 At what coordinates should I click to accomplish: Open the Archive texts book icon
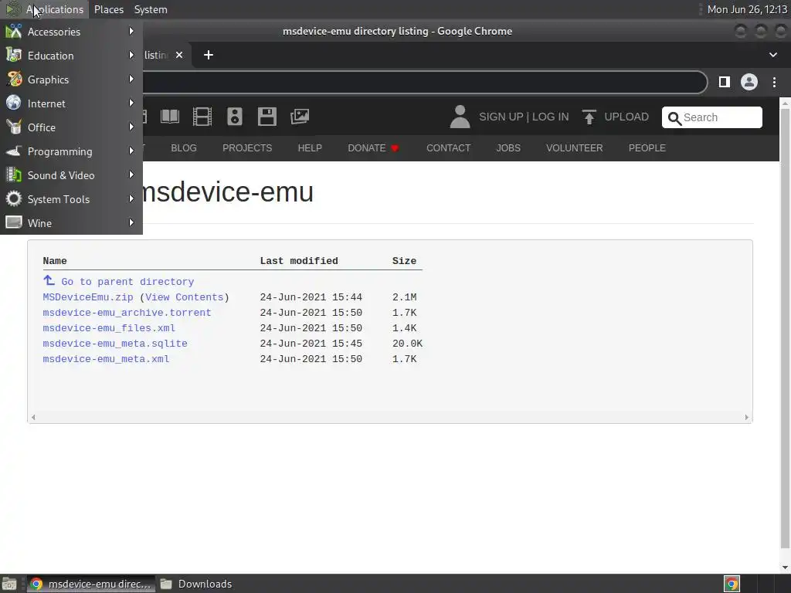(169, 117)
